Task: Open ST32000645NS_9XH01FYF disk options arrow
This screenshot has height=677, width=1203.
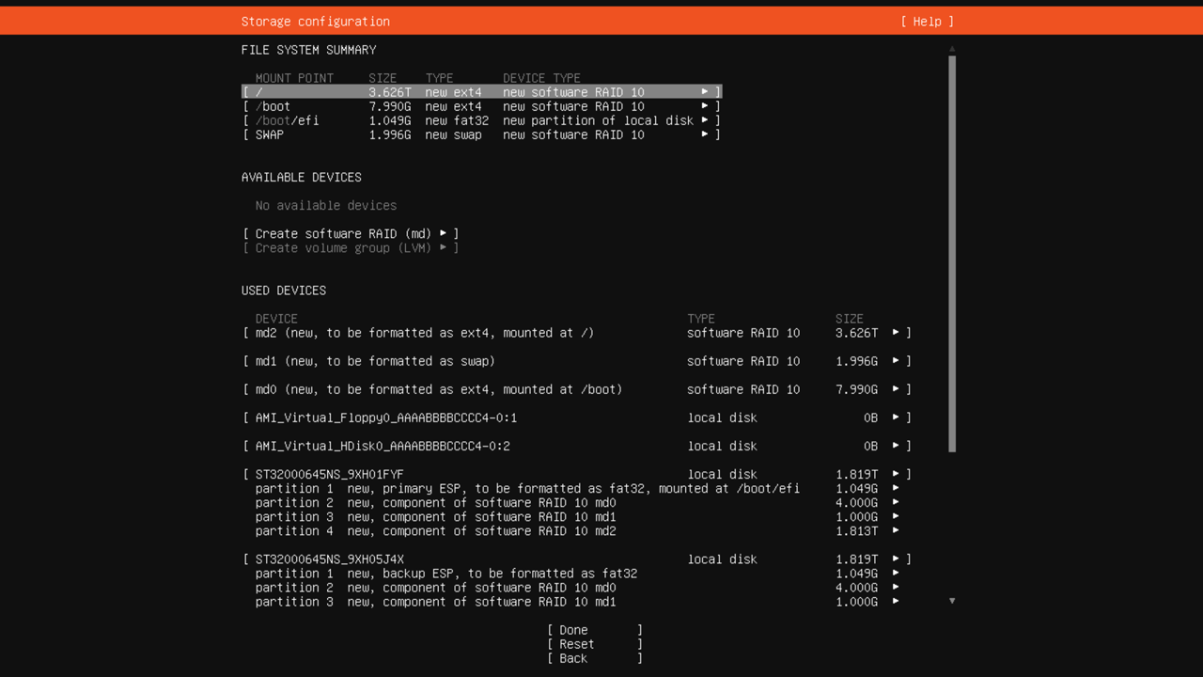Action: 896,475
